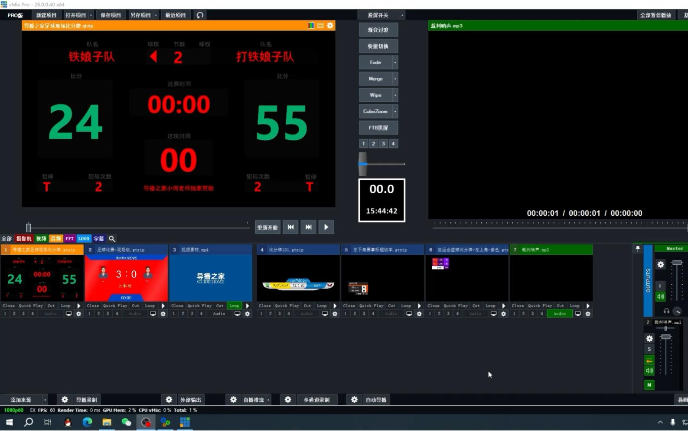This screenshot has height=431, width=688.
Task: Open the input search magnifier icon
Action: [112, 239]
